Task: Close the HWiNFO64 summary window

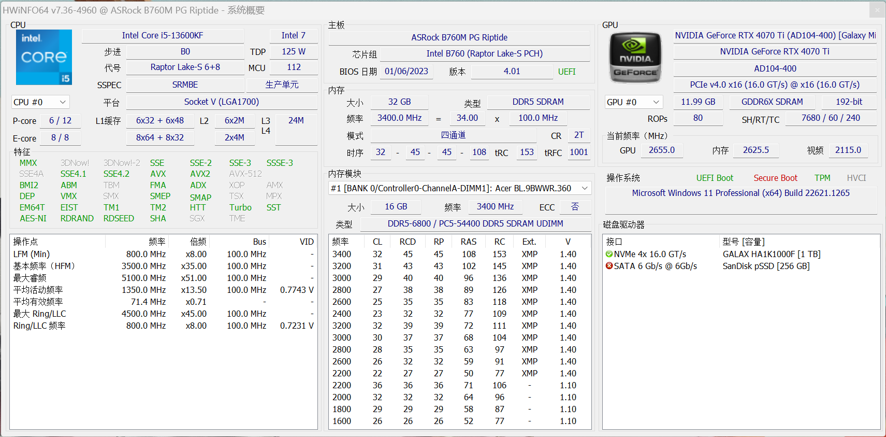Action: point(877,10)
